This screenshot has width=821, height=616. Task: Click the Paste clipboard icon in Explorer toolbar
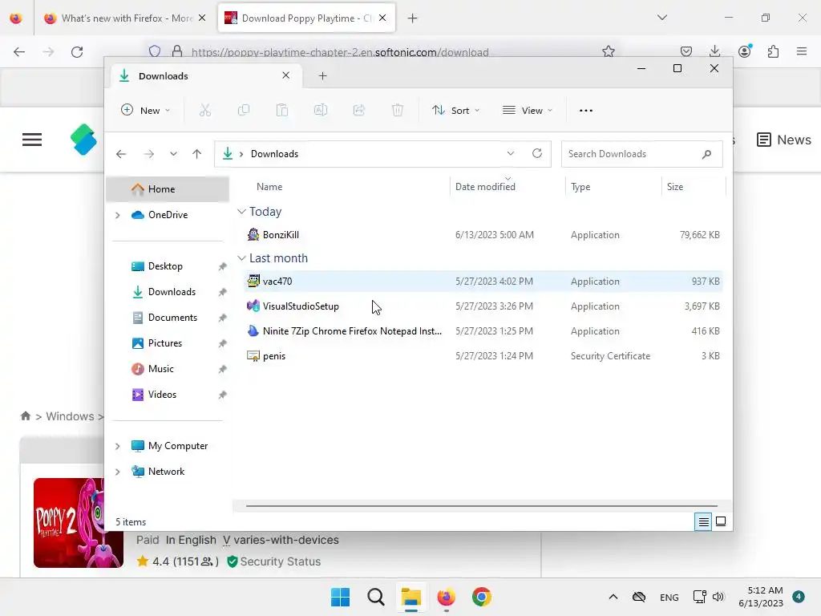282,110
